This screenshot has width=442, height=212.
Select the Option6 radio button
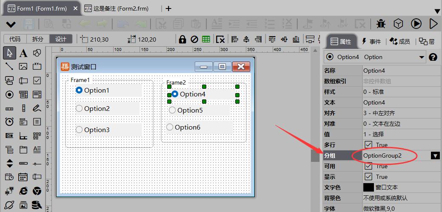click(x=170, y=127)
